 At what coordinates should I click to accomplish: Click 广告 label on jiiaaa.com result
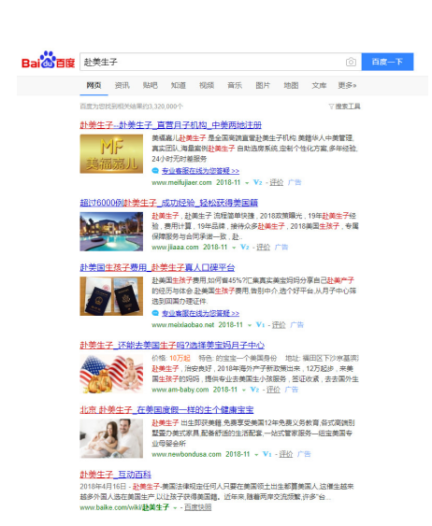click(x=281, y=248)
